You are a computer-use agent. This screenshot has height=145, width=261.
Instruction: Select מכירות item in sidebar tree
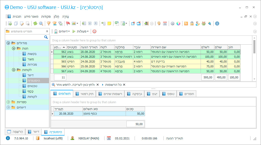tap(32, 64)
